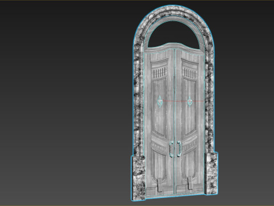Screen dimensions: 274x206
Task: Click the right door slatted vent grille
Action: coord(190,73)
